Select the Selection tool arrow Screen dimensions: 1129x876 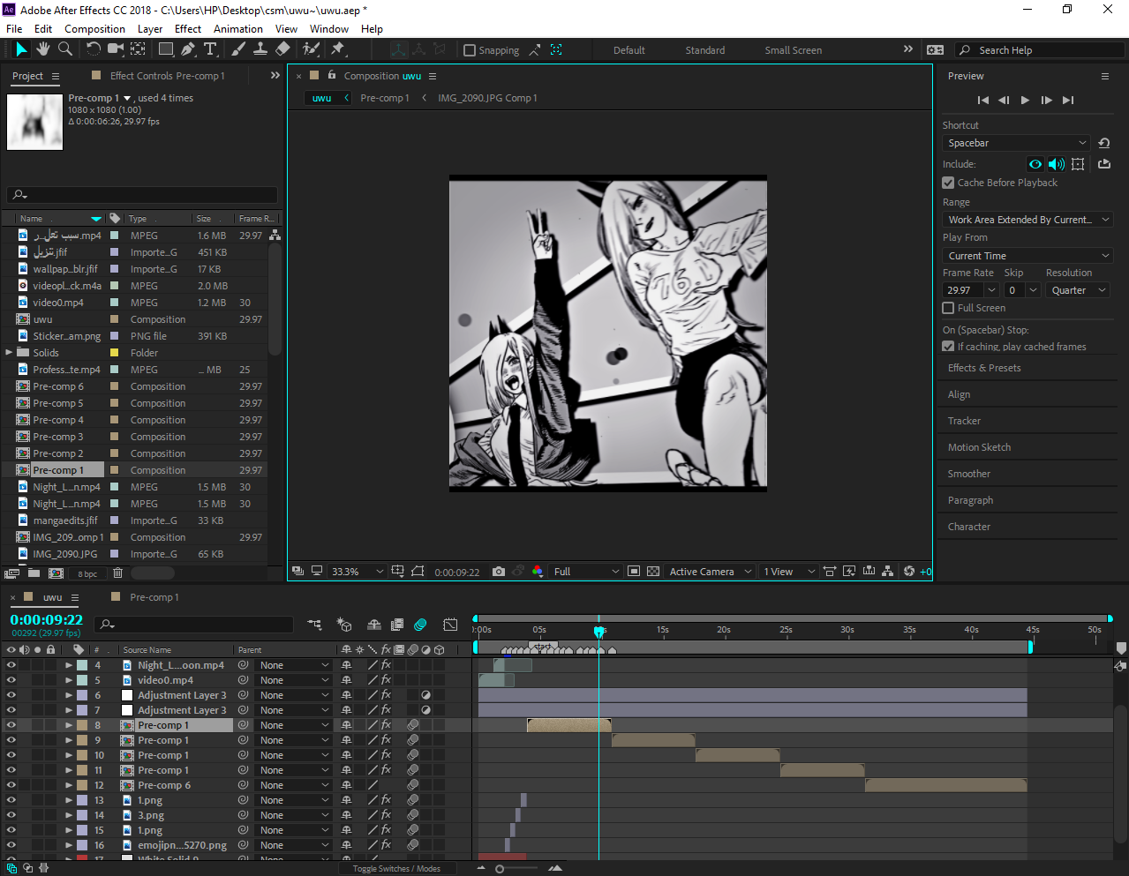pyautogui.click(x=22, y=49)
